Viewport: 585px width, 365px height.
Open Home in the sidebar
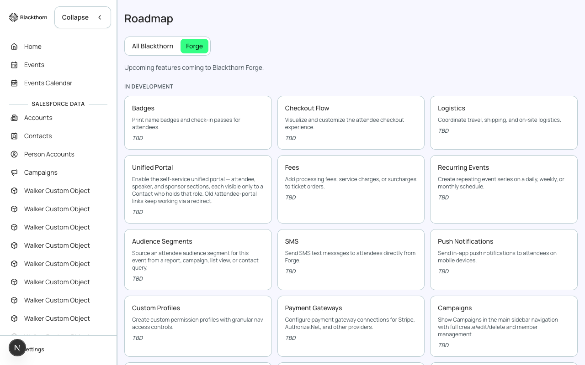click(x=58, y=47)
